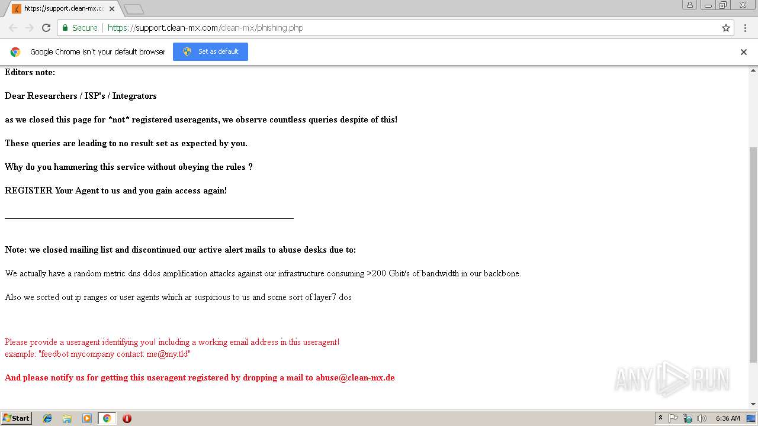Click 'Dear Researchers / ISP's / Integrators' text

tap(81, 96)
